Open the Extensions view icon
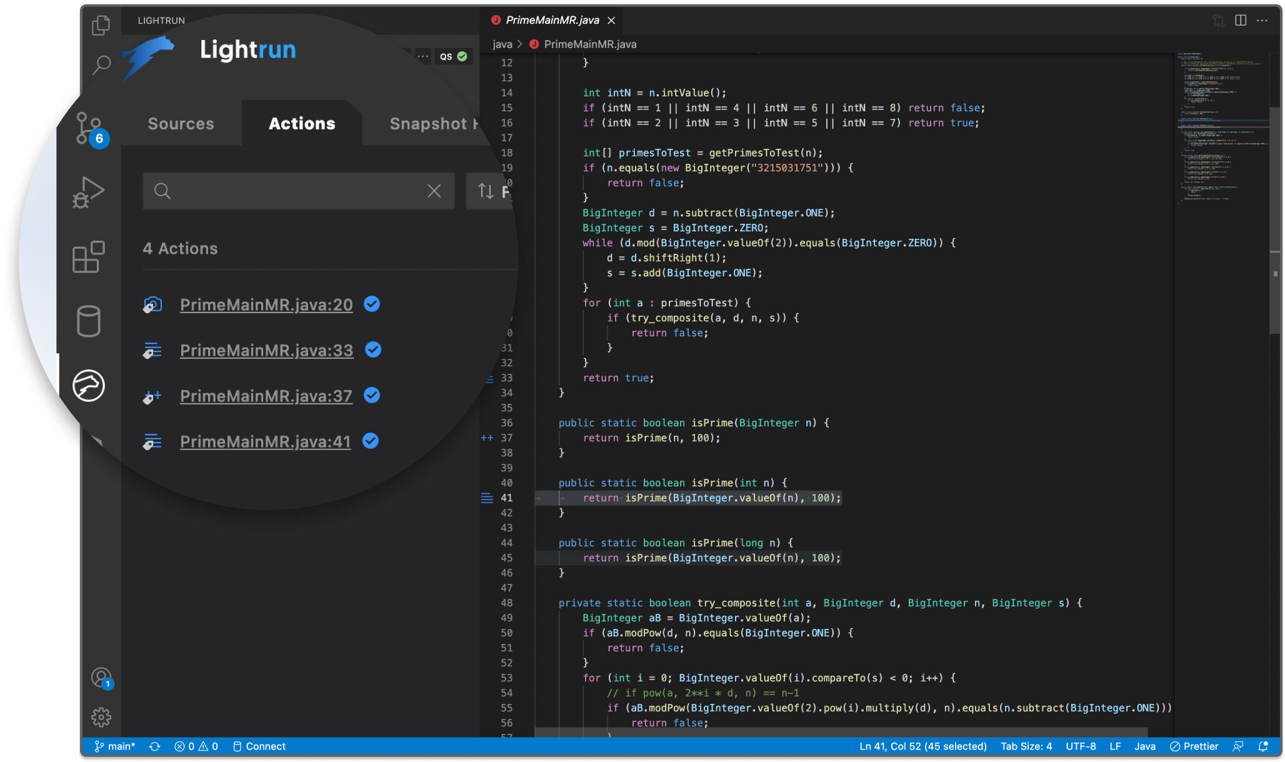 coord(89,256)
